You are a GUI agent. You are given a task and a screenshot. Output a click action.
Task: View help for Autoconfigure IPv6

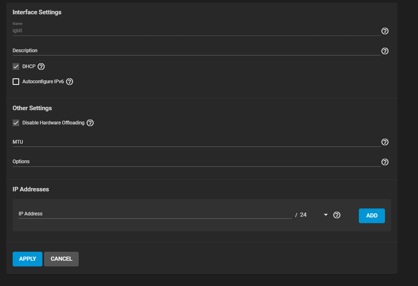[69, 82]
